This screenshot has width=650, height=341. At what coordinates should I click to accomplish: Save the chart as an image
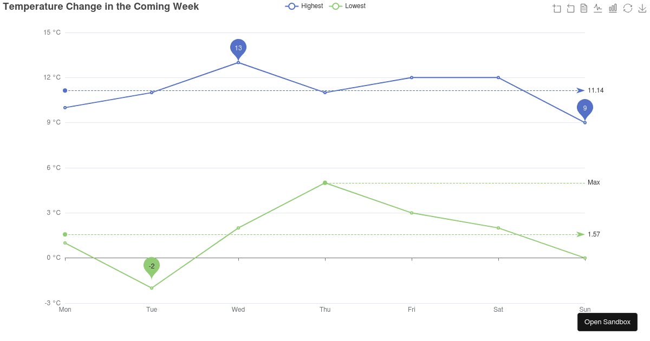point(642,8)
